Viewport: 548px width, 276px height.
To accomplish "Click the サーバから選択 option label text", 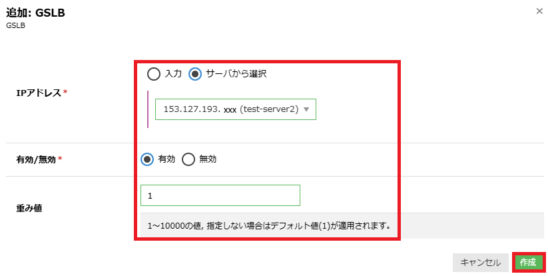I will 236,74.
